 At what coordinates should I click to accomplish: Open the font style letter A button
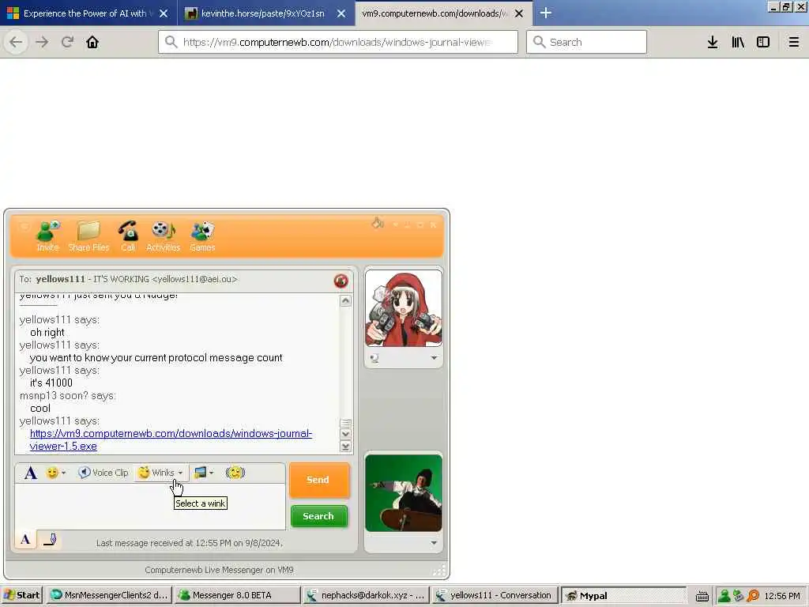(x=31, y=473)
